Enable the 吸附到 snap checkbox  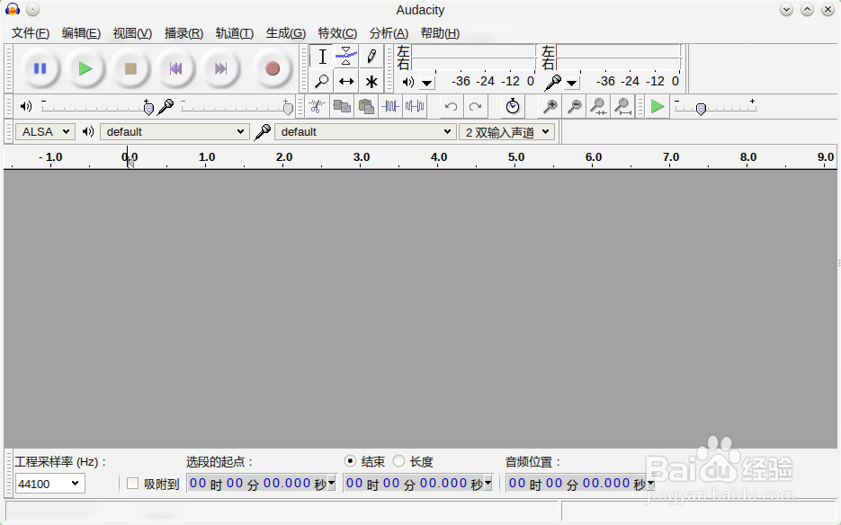132,484
